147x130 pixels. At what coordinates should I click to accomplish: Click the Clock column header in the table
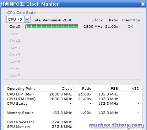[x=60, y=89]
